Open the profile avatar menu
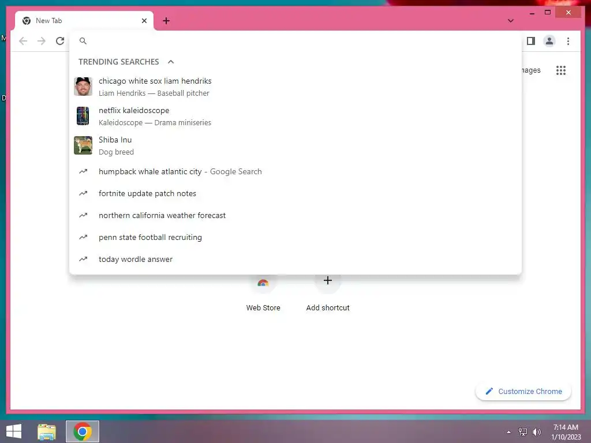Image resolution: width=591 pixels, height=443 pixels. (x=549, y=41)
